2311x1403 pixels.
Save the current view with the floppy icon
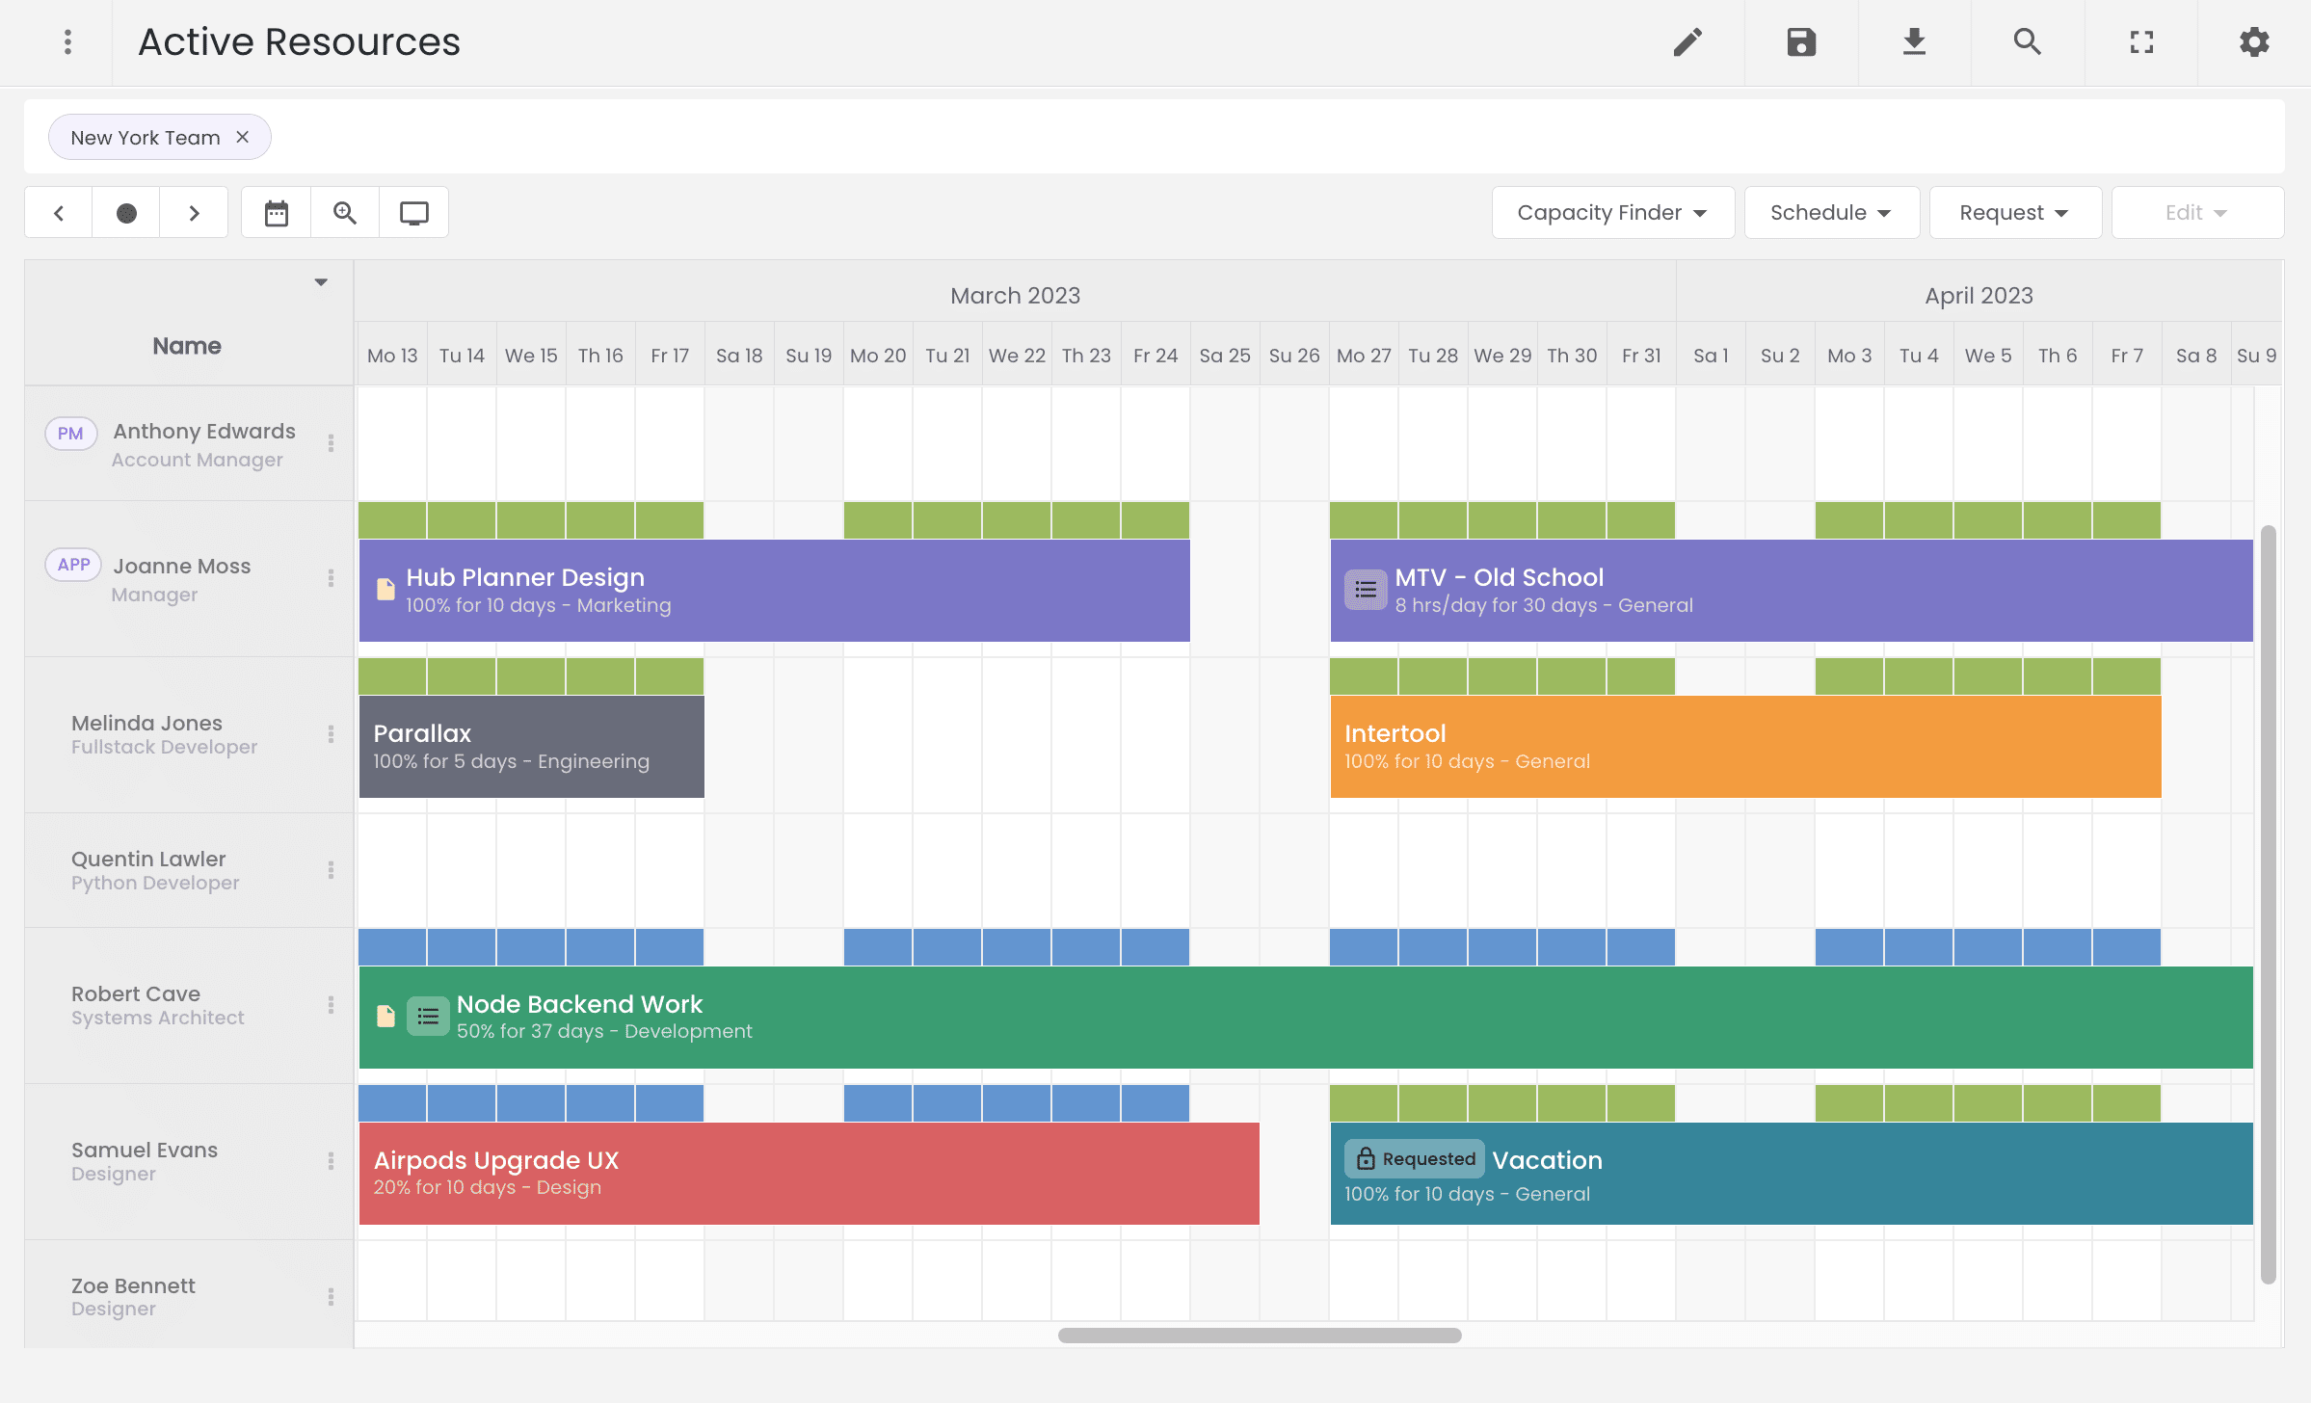(1800, 42)
